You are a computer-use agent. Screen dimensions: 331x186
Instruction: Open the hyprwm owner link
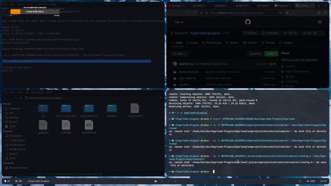tap(181, 33)
